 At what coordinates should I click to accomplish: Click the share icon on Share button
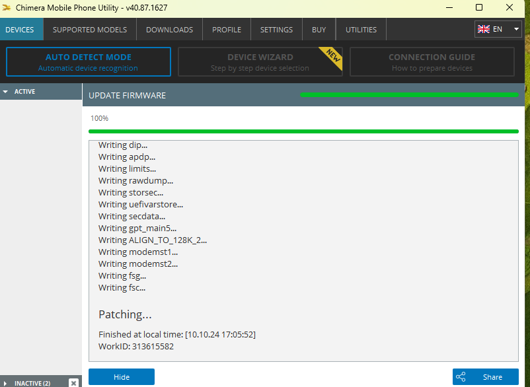tap(461, 377)
